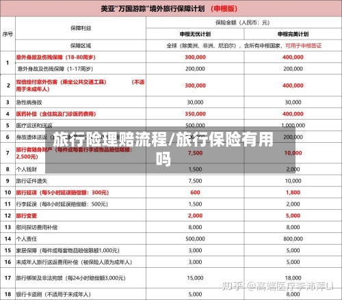Select the red 1,800 value

point(293,193)
